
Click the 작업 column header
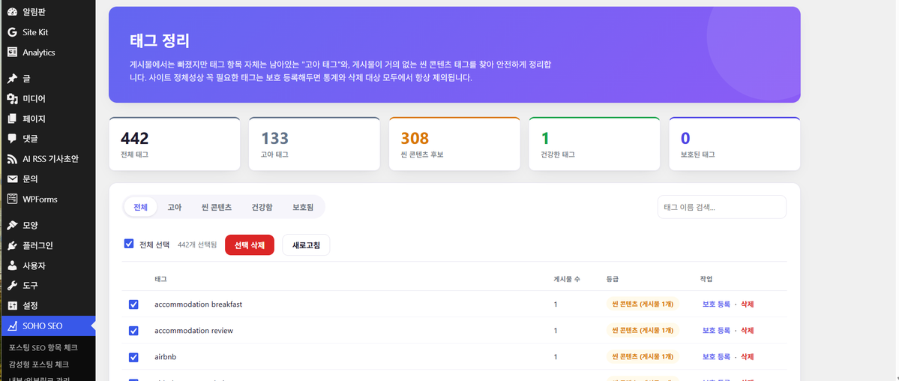pos(706,279)
